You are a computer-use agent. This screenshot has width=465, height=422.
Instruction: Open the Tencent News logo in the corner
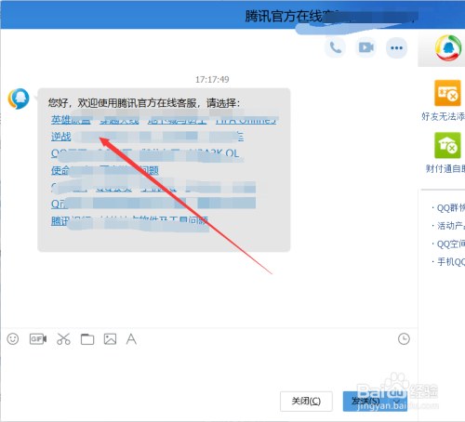point(448,48)
